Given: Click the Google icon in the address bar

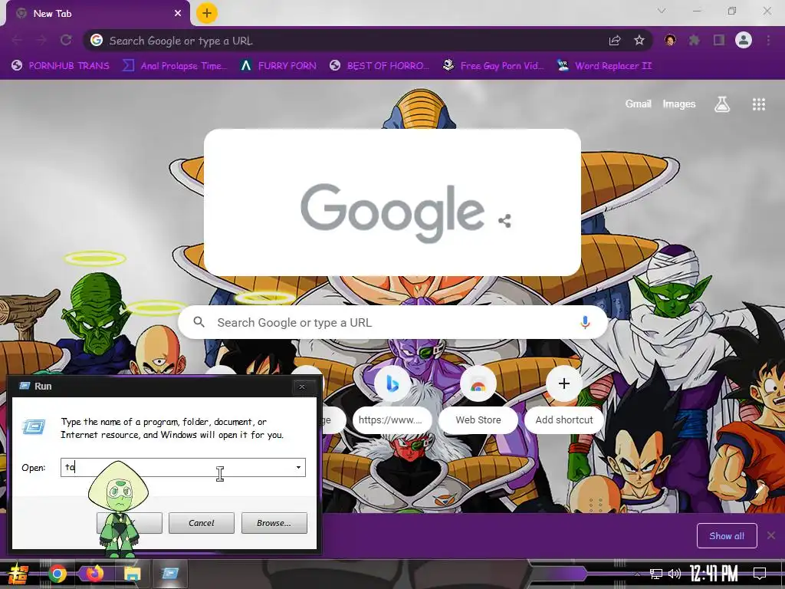Looking at the screenshot, I should click(x=97, y=40).
